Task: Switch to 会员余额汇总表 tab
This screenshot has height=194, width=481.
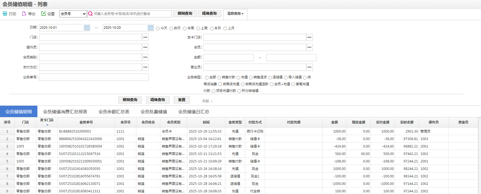Action: point(114,112)
